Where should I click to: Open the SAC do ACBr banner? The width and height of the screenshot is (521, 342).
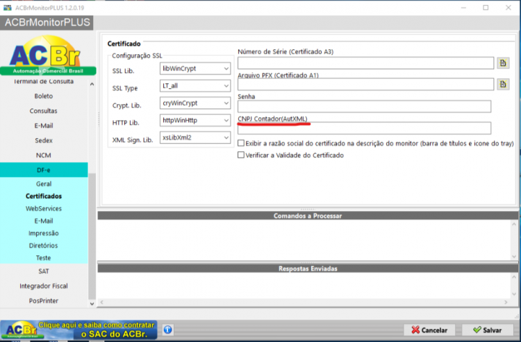[x=78, y=330]
